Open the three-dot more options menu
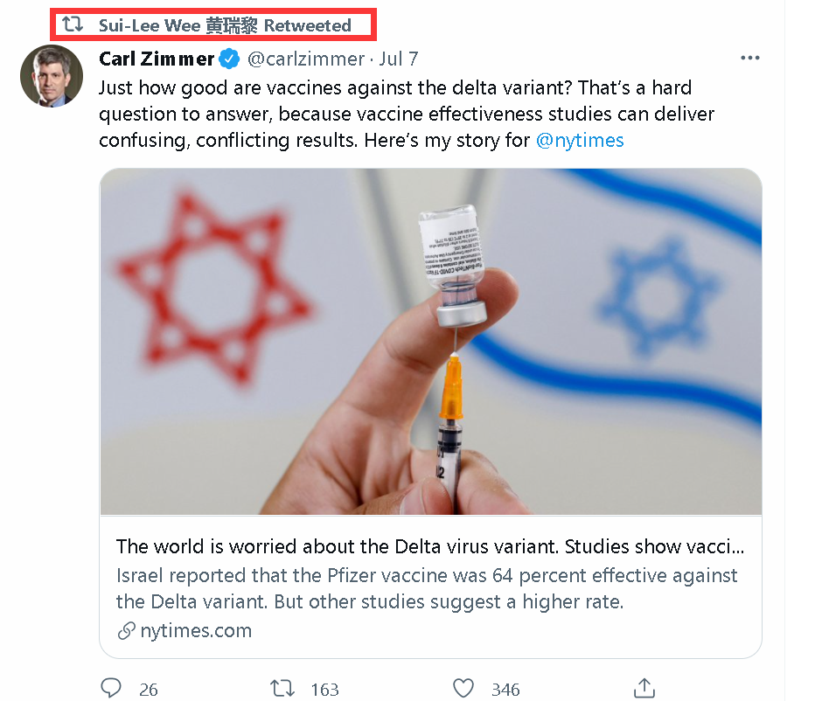This screenshot has height=701, width=815. click(x=749, y=59)
